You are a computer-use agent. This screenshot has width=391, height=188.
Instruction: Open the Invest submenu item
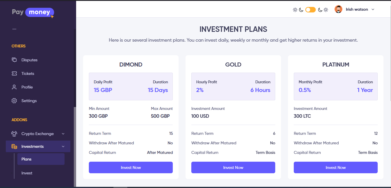27,173
